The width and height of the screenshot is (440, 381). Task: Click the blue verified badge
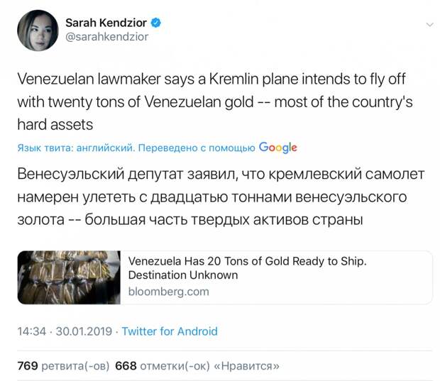pos(156,23)
